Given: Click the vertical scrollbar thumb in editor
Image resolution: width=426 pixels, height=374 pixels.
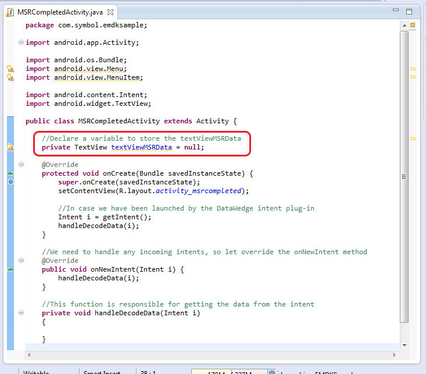Looking at the screenshot, I should [404, 174].
